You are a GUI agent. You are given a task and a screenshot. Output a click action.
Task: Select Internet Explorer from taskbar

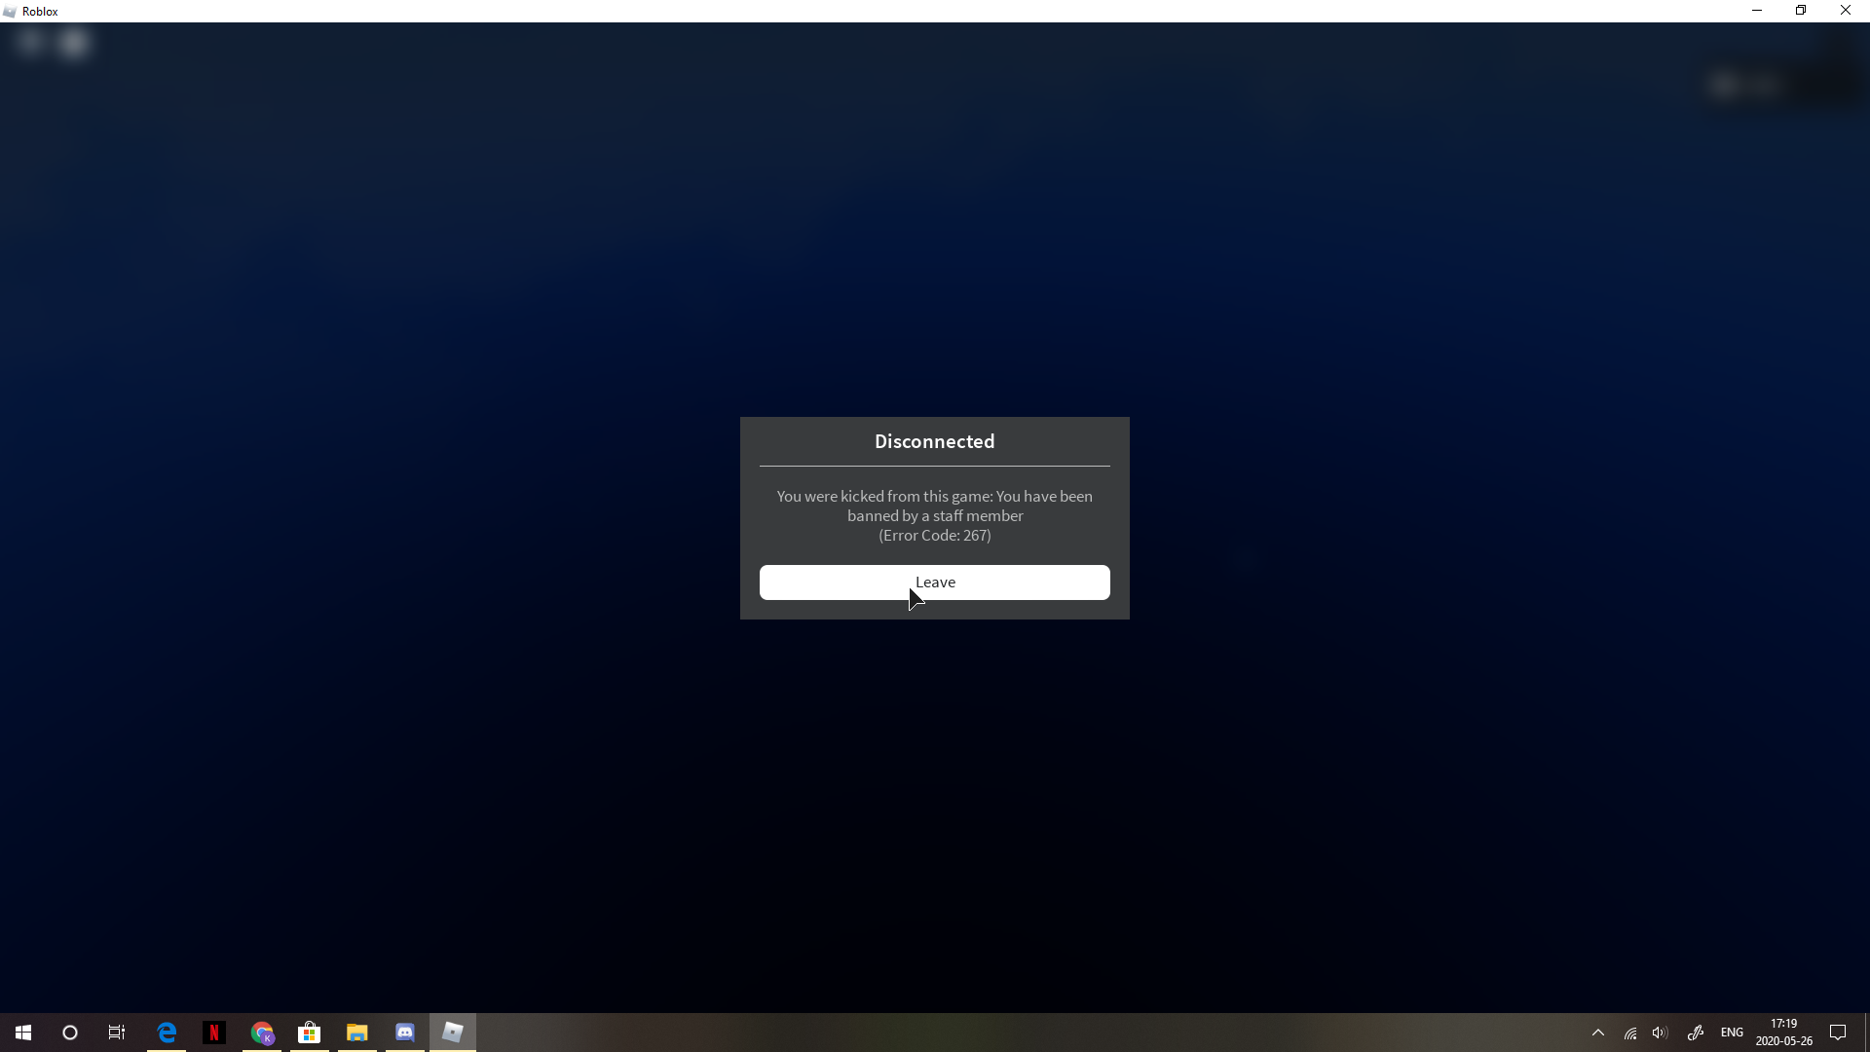point(167,1032)
